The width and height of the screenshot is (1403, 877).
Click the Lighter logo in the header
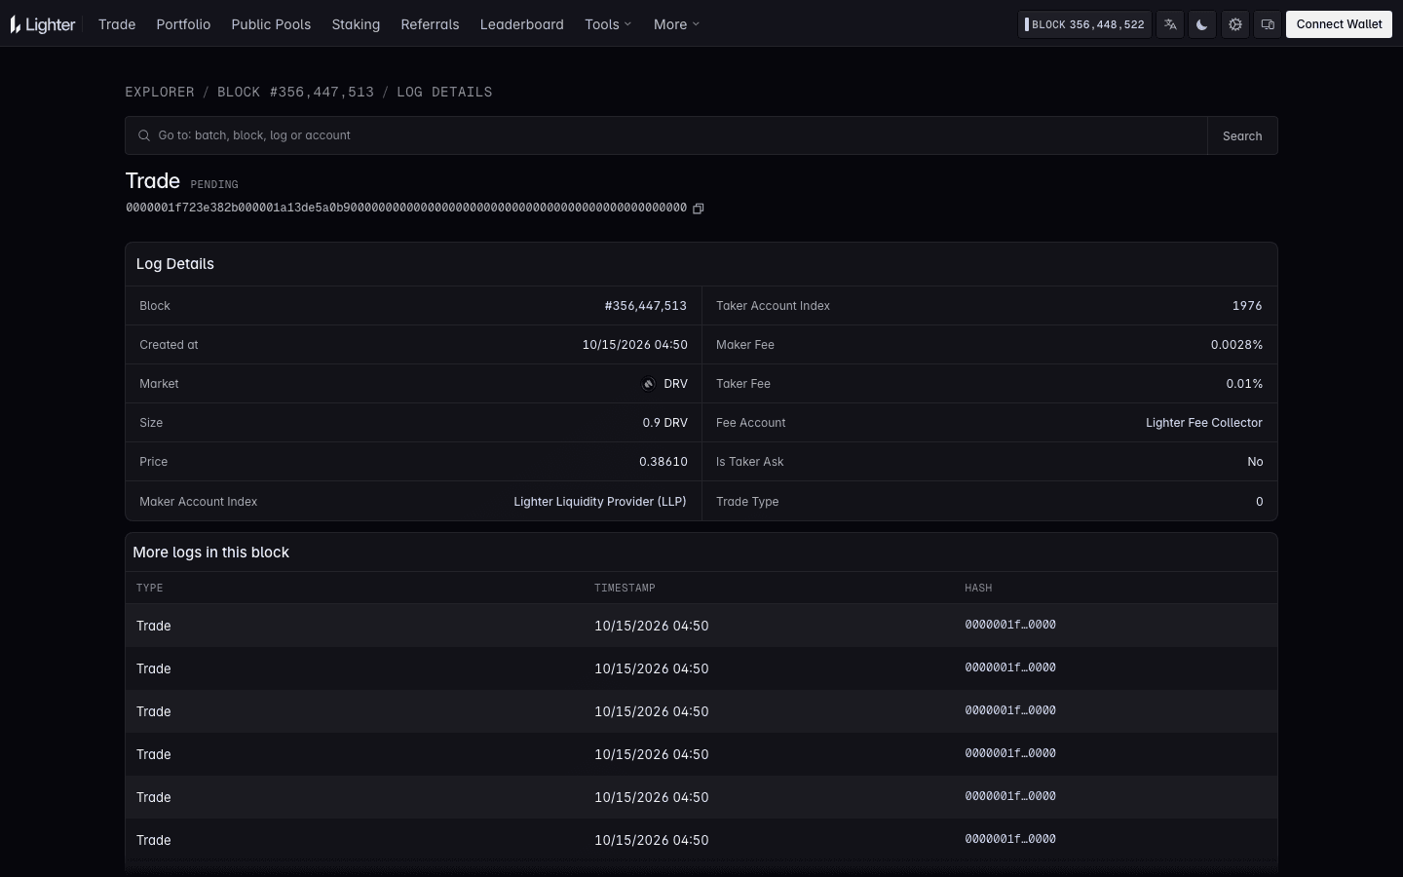pyautogui.click(x=43, y=24)
